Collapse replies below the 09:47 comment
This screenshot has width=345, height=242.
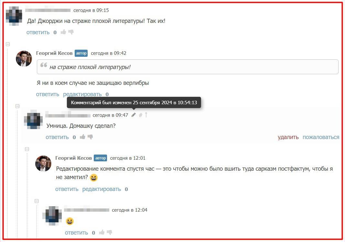(x=27, y=149)
